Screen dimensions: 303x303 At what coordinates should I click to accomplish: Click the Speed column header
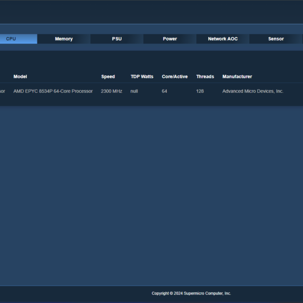click(x=108, y=77)
